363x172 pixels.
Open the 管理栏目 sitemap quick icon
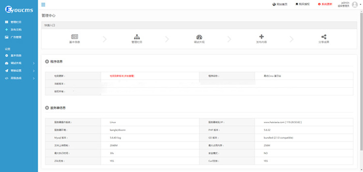[x=137, y=37]
